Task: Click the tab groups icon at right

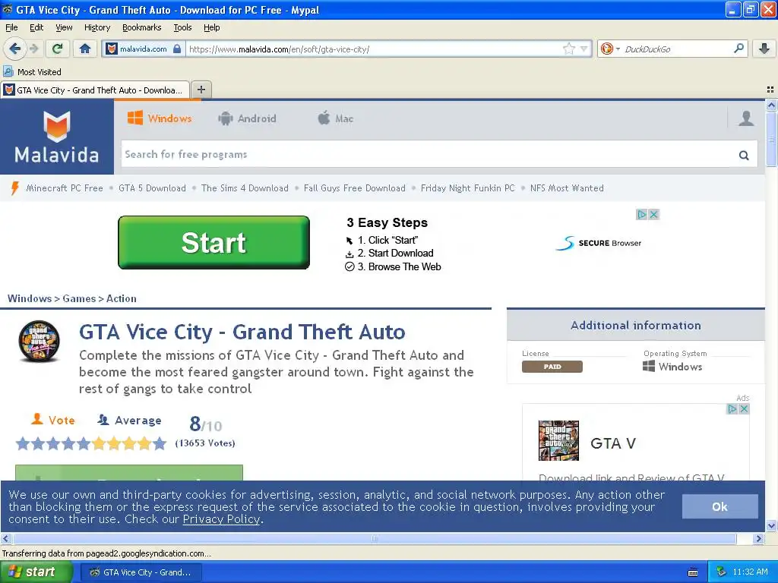Action: 770,90
